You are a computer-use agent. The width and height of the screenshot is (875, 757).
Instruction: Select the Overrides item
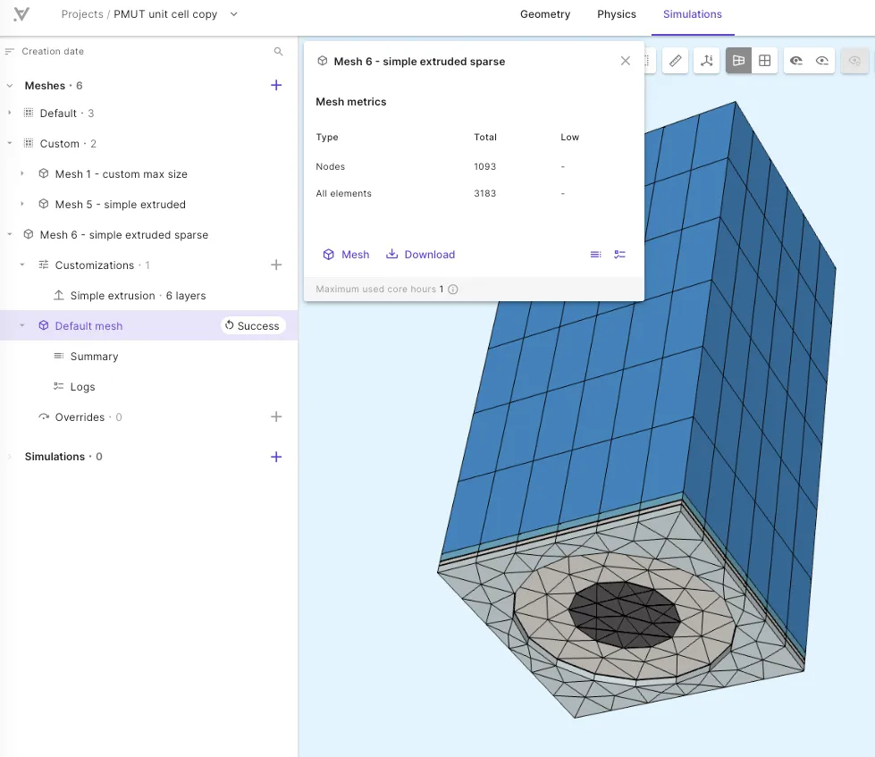point(80,417)
